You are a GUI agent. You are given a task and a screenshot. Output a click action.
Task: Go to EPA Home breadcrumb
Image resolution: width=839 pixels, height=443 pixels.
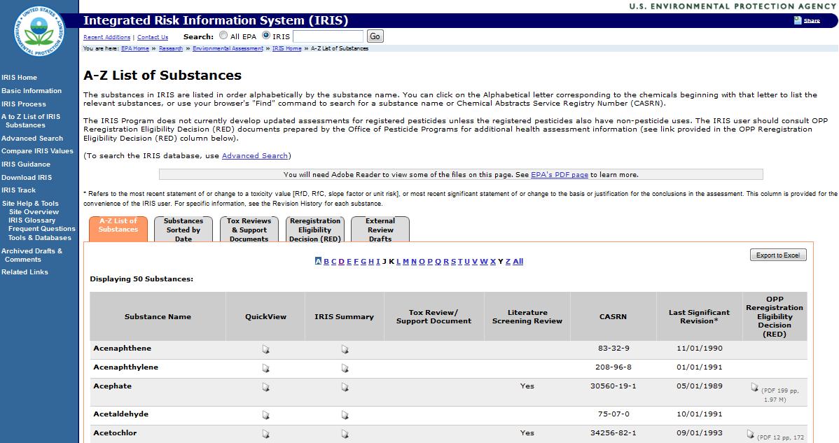click(135, 48)
